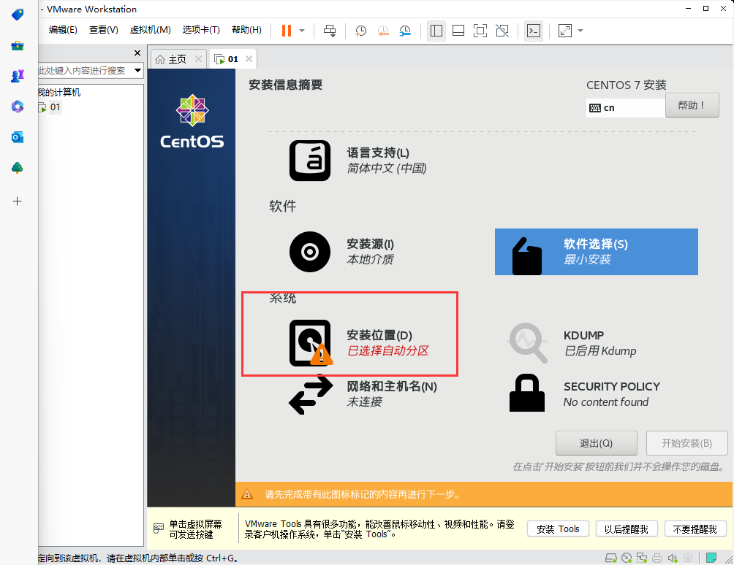The image size is (734, 565).
Task: Click the revert to snapshot icon
Action: 383,31
